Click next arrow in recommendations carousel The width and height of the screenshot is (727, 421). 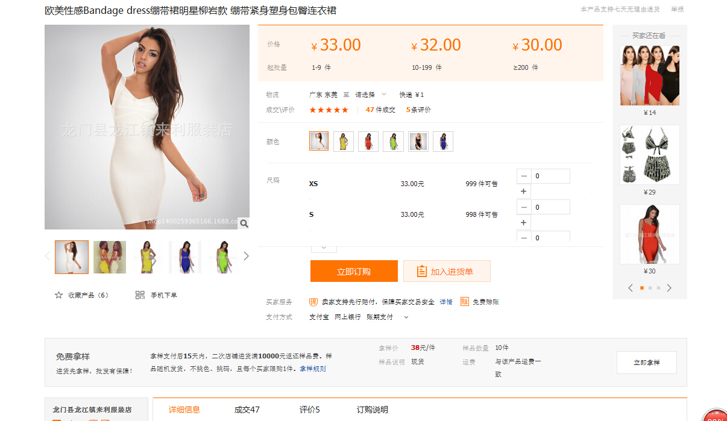click(669, 288)
